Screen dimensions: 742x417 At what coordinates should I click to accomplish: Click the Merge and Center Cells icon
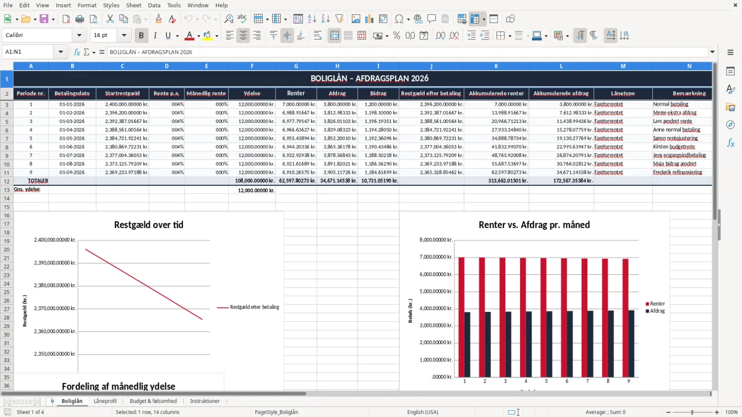(x=335, y=36)
